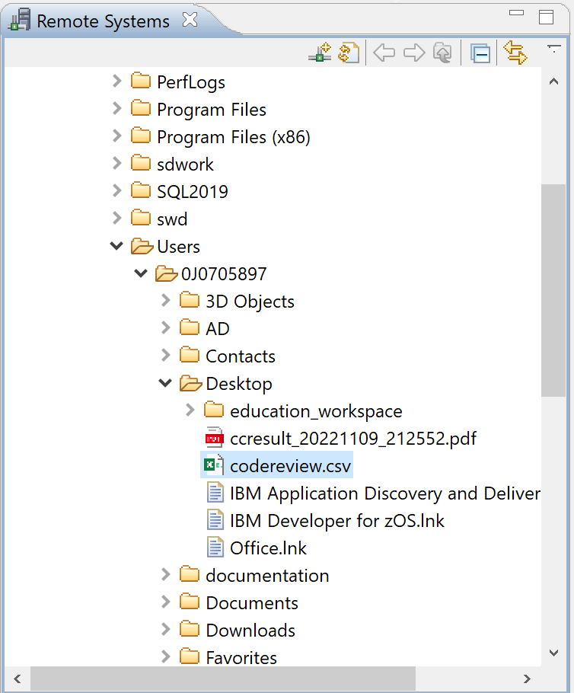Expand the education_workspace folder
This screenshot has height=693, width=574.
point(190,410)
